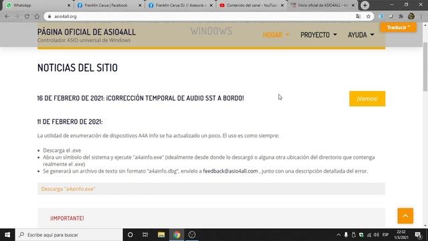Image resolution: width=428 pixels, height=241 pixels.
Task: Close the WhatsApp tab
Action: coord(69,5)
